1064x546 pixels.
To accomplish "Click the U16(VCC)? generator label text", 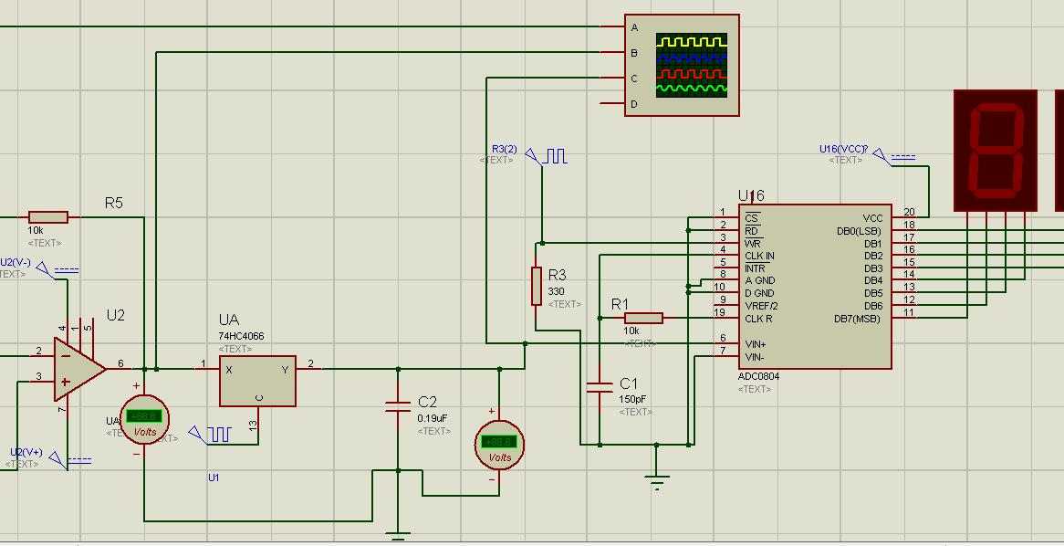I will (x=843, y=149).
